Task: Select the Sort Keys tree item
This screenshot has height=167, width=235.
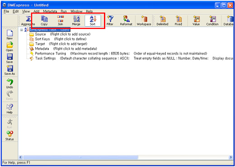Action: [x=42, y=39]
